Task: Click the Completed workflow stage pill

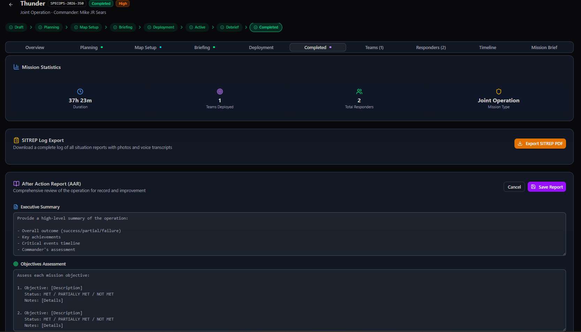Action: coord(266,27)
